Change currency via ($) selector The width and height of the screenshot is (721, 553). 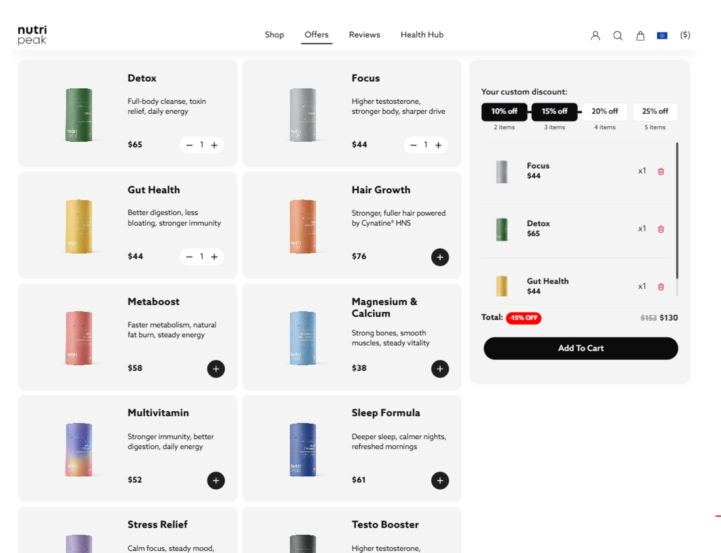[x=685, y=35]
